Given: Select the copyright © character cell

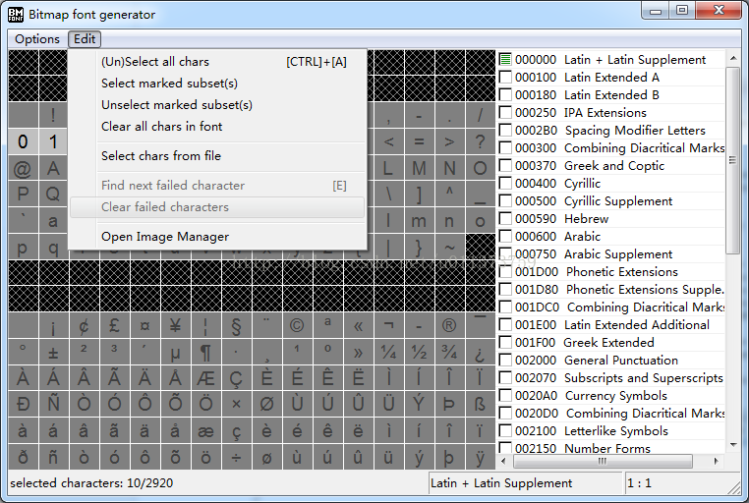Looking at the screenshot, I should pos(297,325).
